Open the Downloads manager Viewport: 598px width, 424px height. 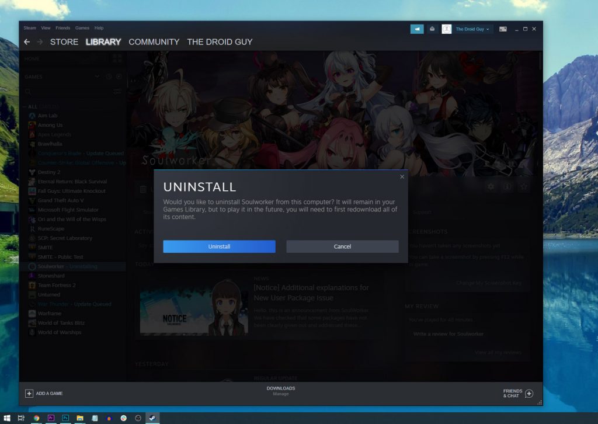click(x=281, y=391)
